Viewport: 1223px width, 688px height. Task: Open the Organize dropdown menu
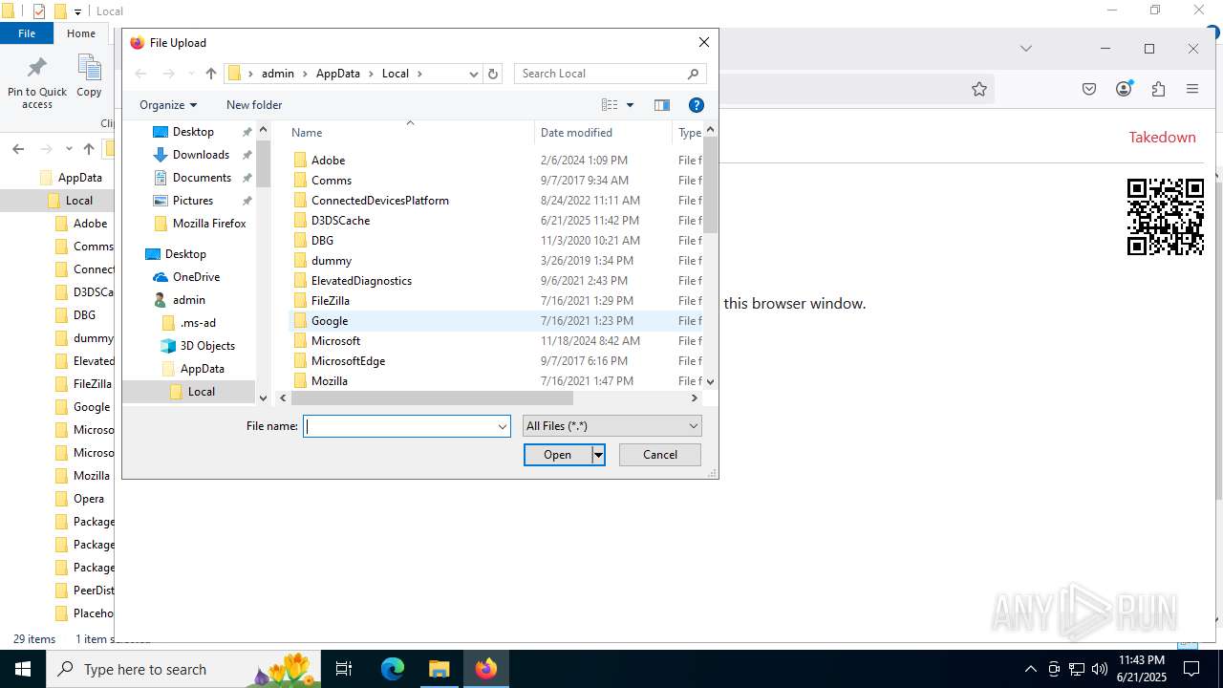(168, 105)
